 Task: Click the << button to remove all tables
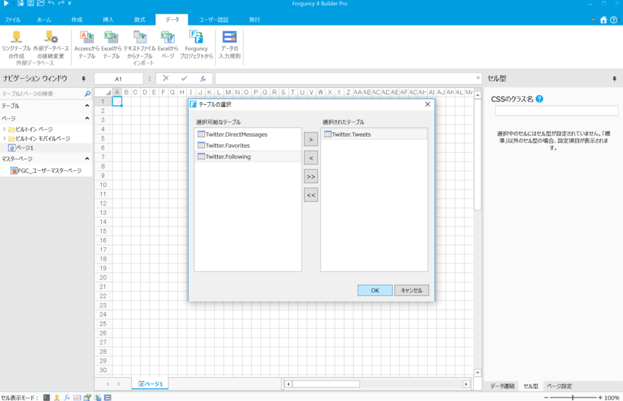click(310, 195)
